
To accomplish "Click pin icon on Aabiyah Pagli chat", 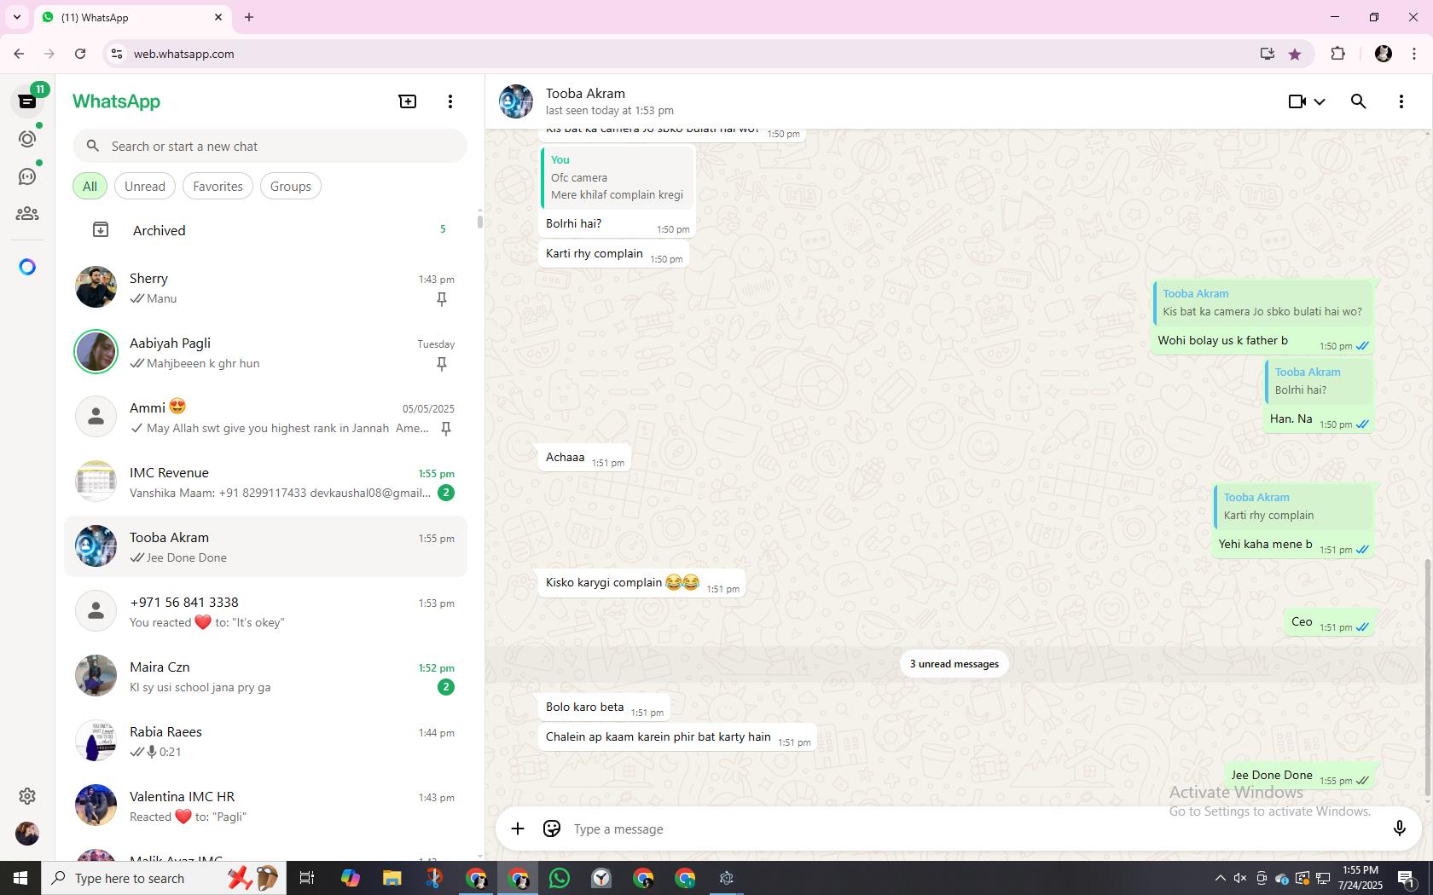I will point(442,364).
